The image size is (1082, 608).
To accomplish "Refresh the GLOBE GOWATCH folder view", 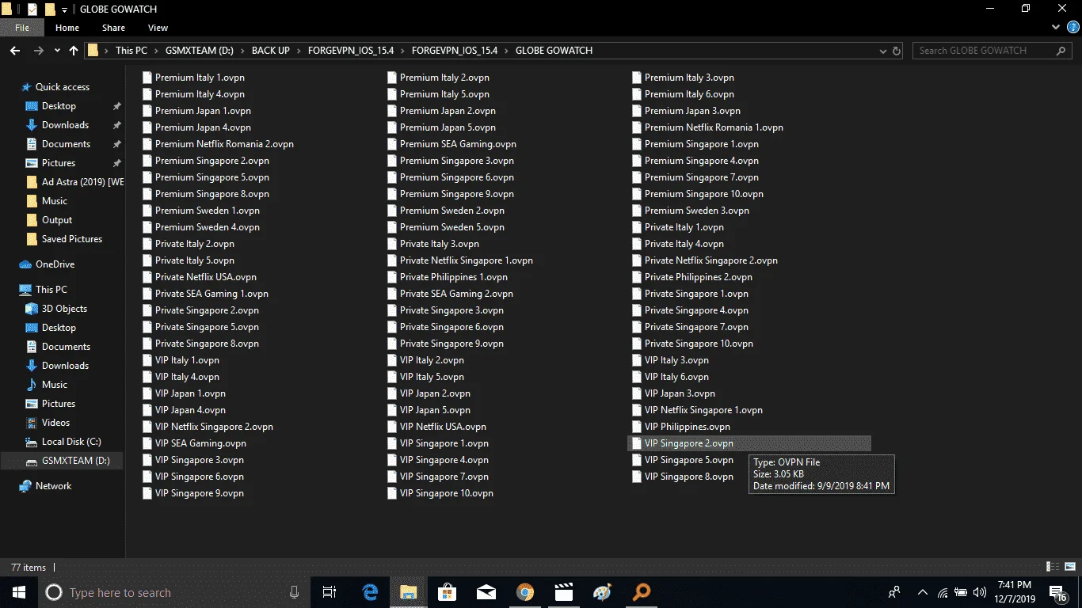I will pos(897,51).
